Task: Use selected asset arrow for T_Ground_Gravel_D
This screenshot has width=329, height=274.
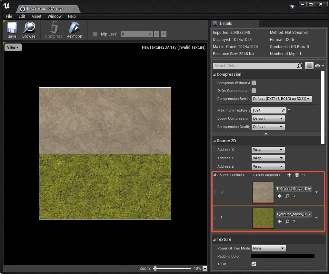Action: [279, 196]
